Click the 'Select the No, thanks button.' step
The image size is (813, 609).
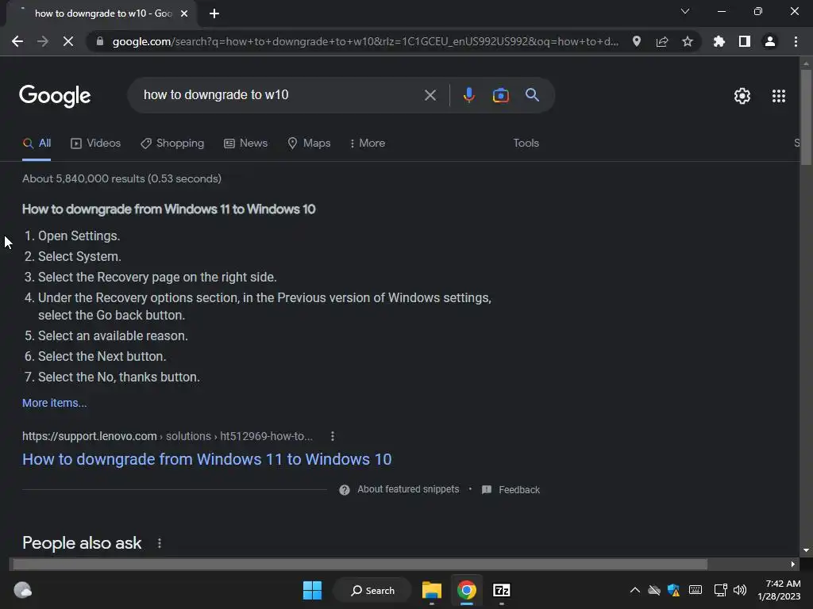click(119, 377)
